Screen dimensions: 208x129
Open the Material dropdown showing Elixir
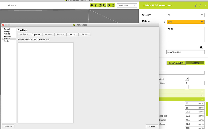click(186, 22)
